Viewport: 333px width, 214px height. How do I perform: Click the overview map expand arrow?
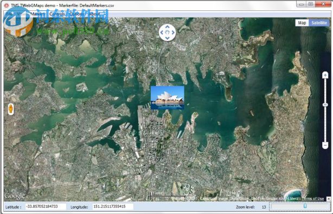329,199
